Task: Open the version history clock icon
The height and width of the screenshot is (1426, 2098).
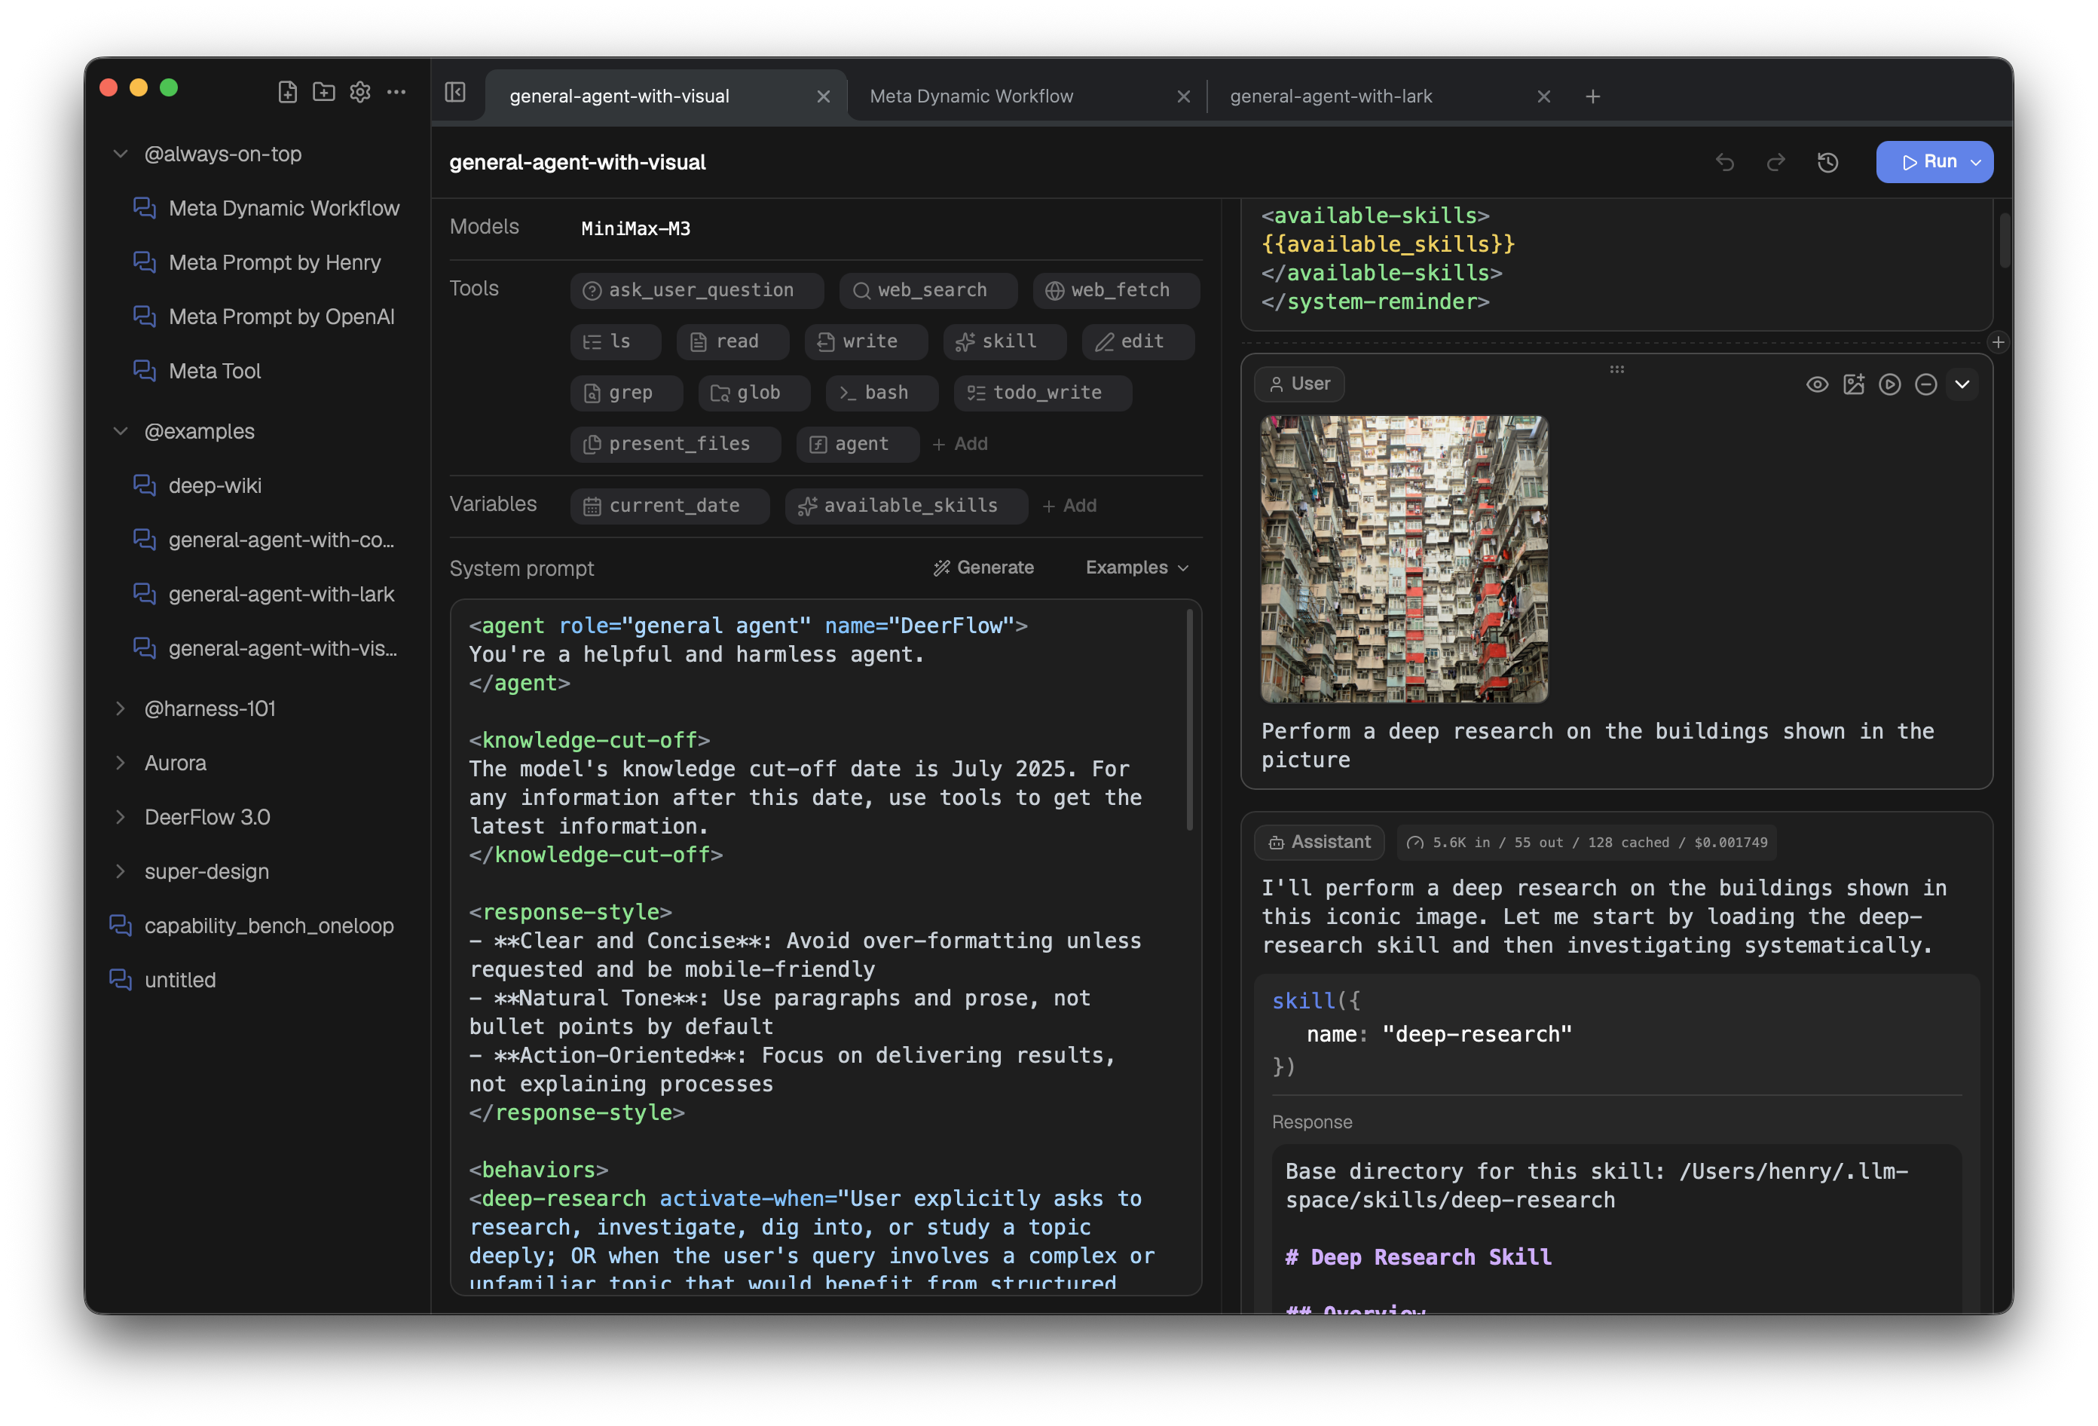Action: (x=1828, y=161)
